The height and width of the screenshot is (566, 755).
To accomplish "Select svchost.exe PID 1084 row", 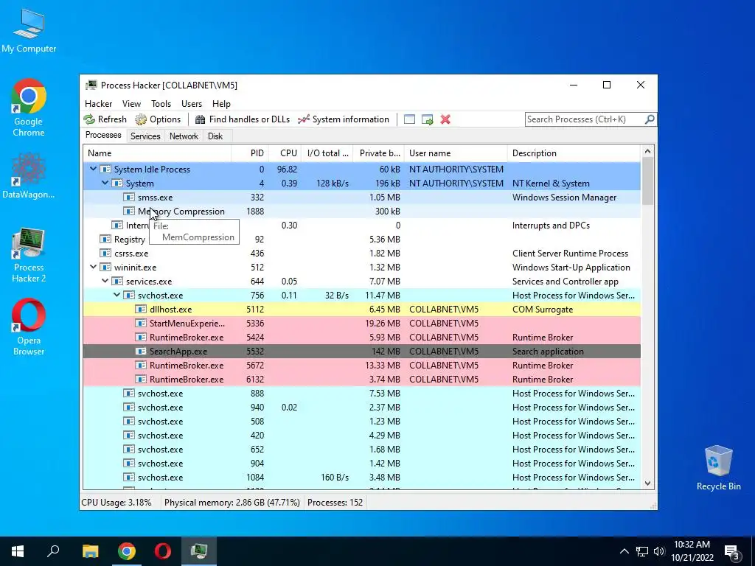I will click(361, 478).
